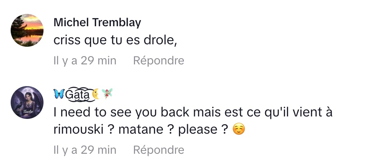Click the Michel Tremblay username
366x164 pixels.
[97, 23]
